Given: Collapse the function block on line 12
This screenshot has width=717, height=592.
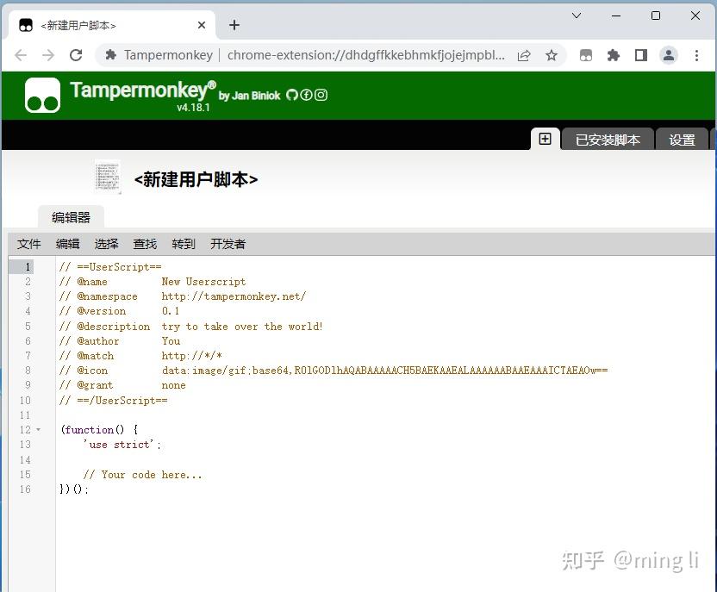Looking at the screenshot, I should pos(40,429).
